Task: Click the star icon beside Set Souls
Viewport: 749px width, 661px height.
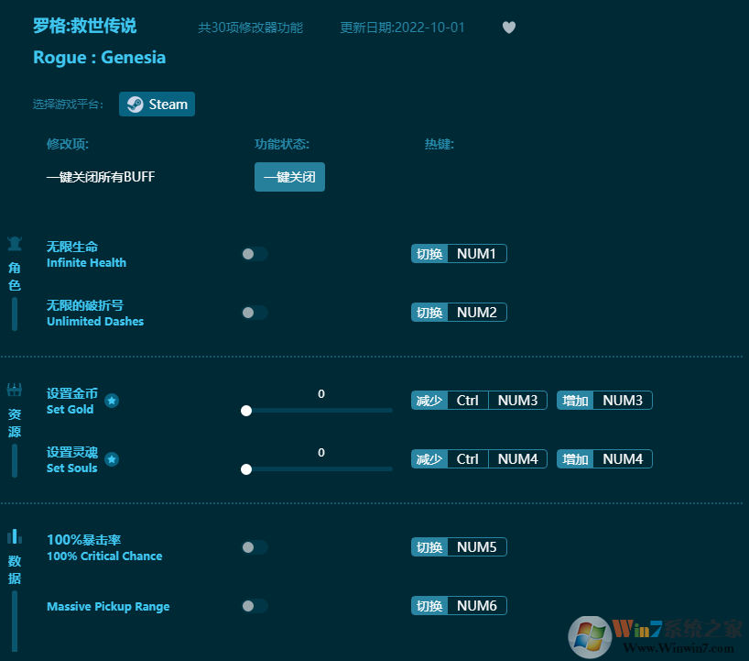Action: (112, 459)
